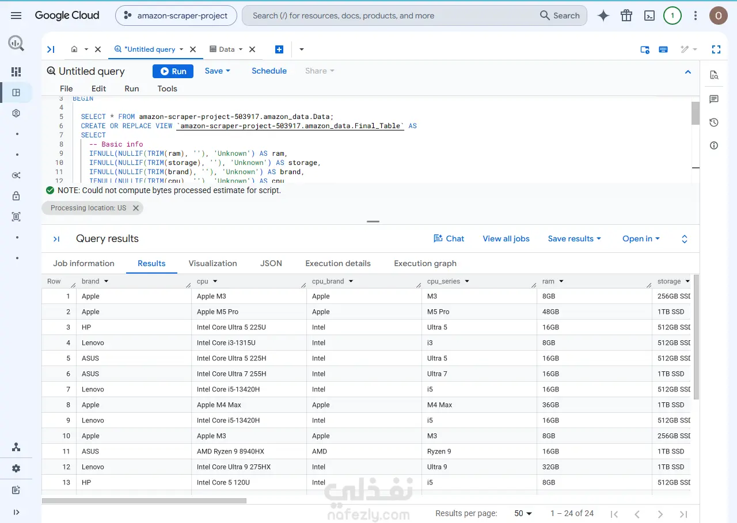Image resolution: width=737 pixels, height=523 pixels.
Task: Switch to the Job information tab
Action: 83,263
